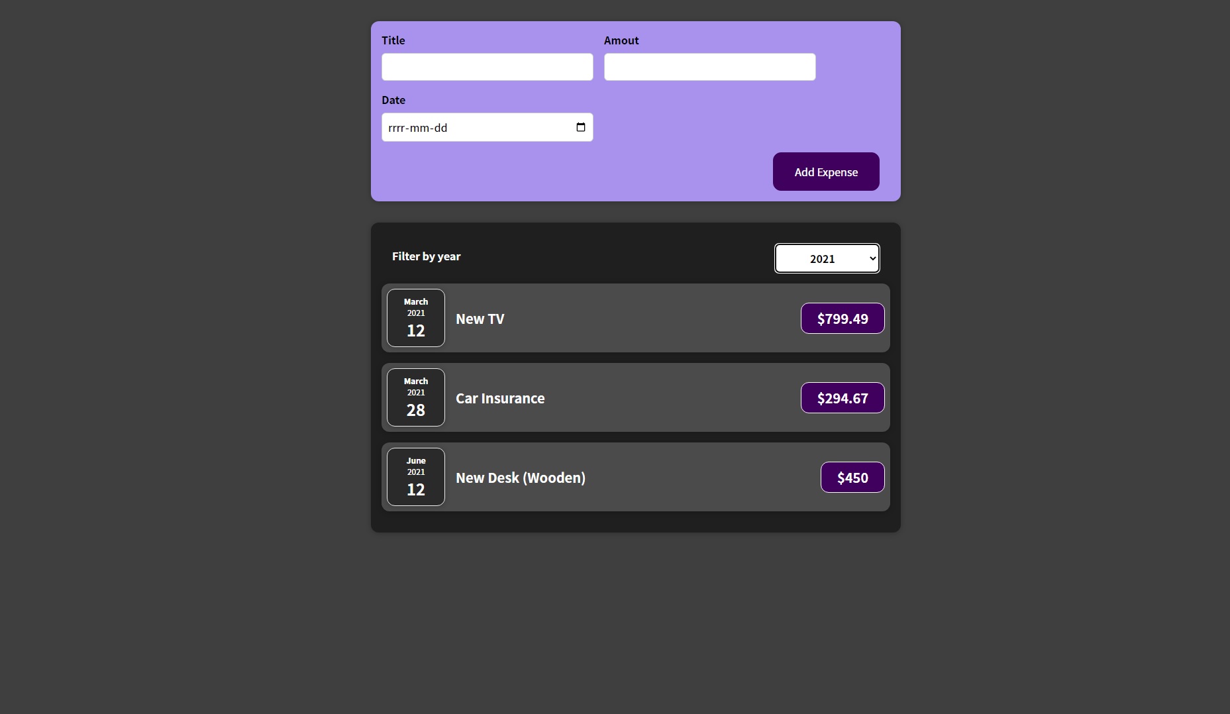1230x714 pixels.
Task: Click the Filter by year label
Action: (426, 256)
